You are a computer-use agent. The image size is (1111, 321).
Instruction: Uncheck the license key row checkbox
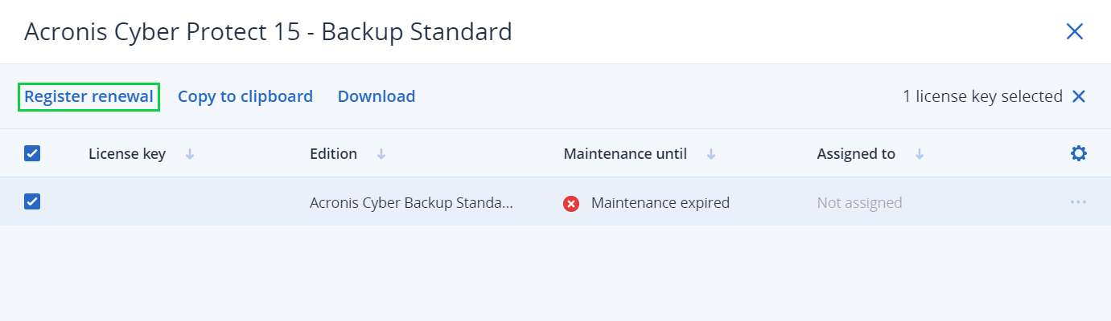[x=32, y=202]
